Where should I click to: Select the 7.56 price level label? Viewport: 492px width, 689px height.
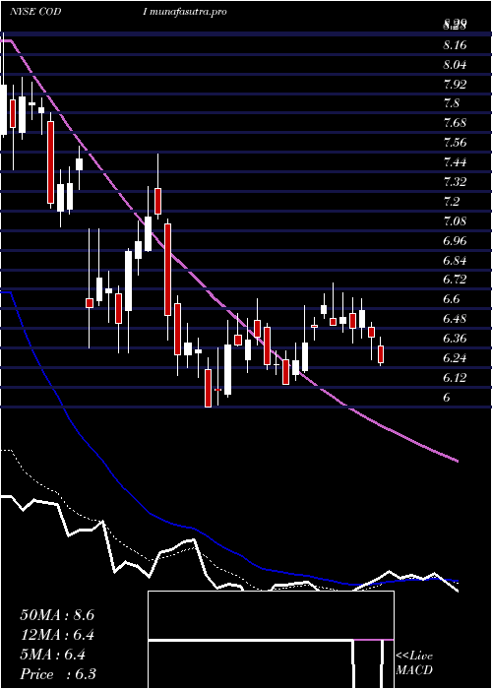pyautogui.click(x=455, y=143)
